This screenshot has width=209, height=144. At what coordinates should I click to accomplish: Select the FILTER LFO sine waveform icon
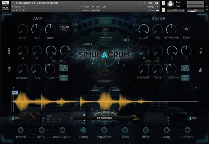pos(185,68)
